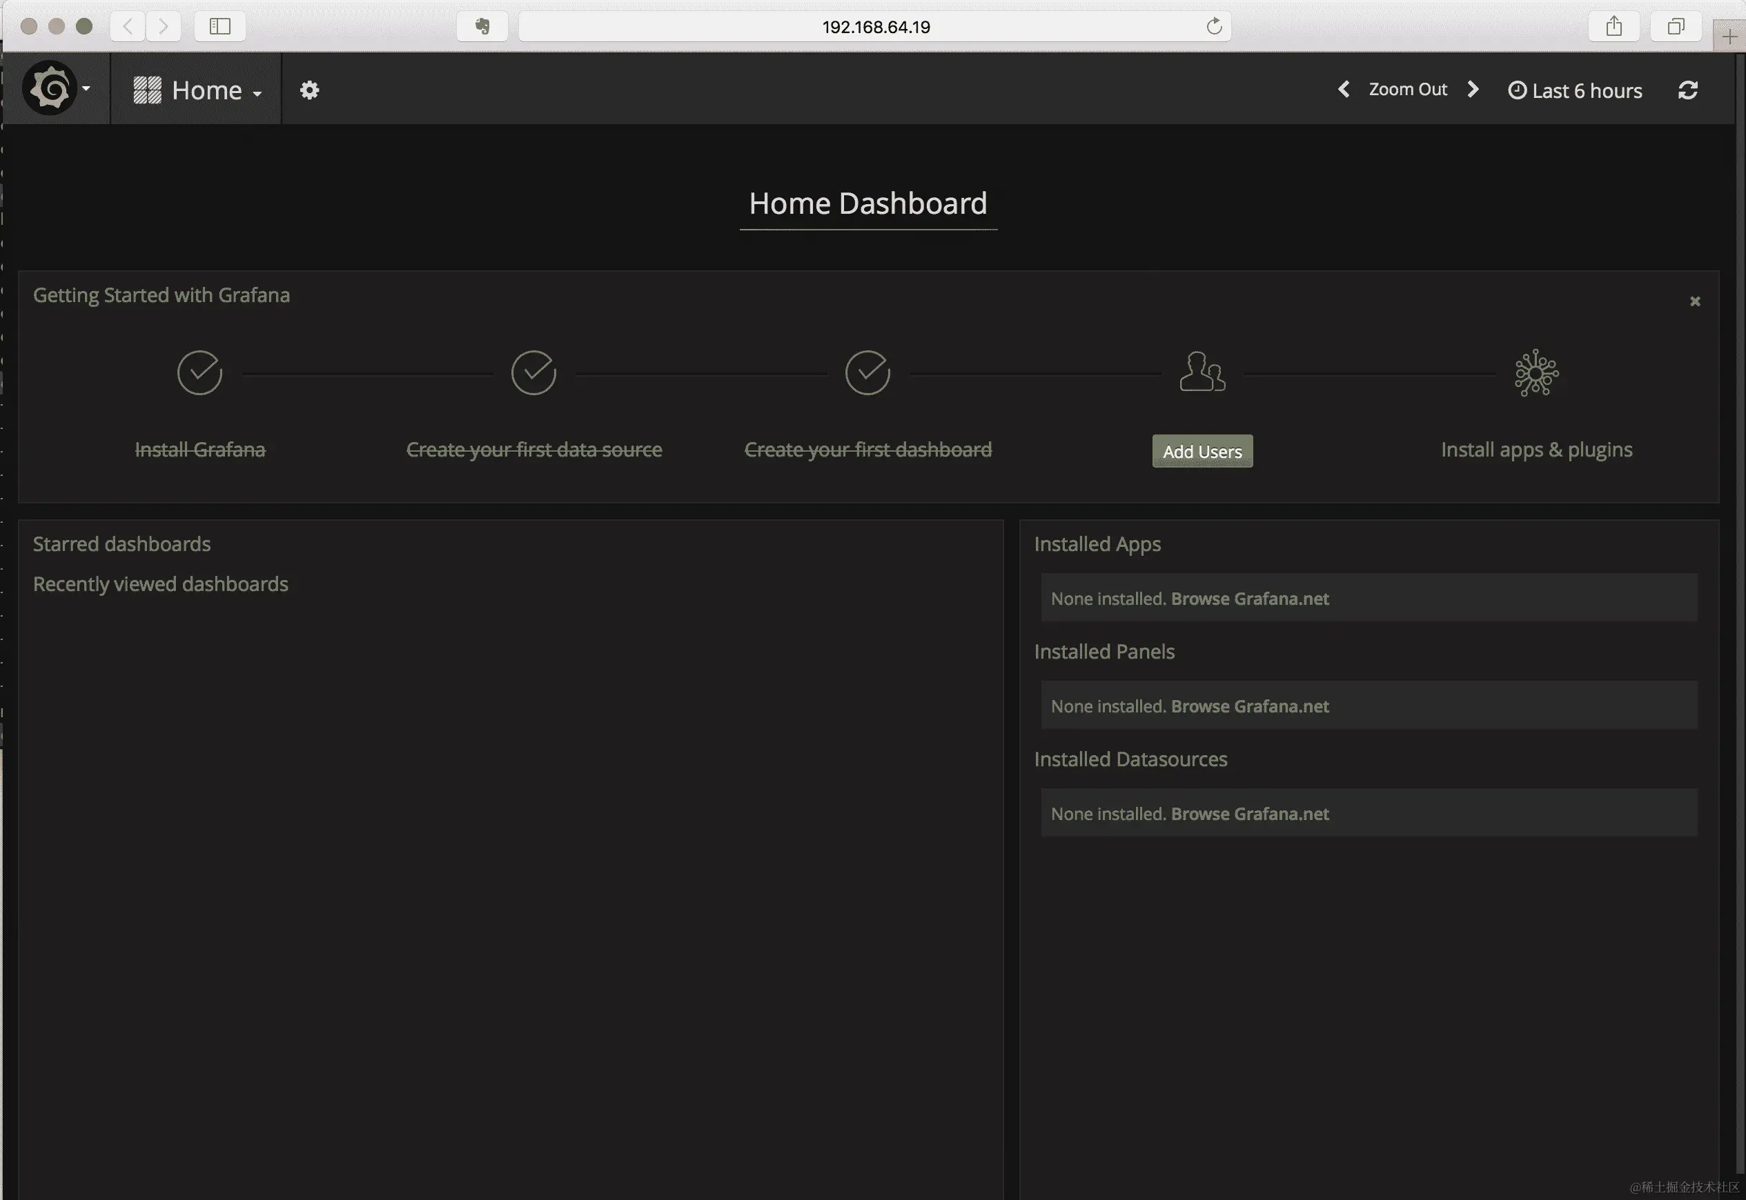
Task: Open the Last 6 hours time picker
Action: [x=1576, y=90]
